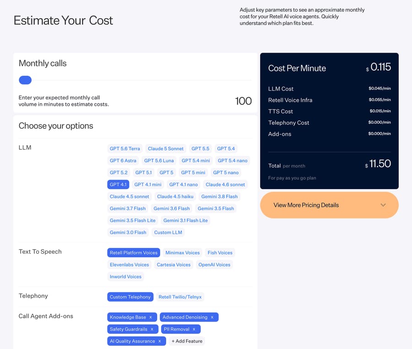
Task: Remove the Knowledge Base add-on via its x
Action: tap(151, 317)
